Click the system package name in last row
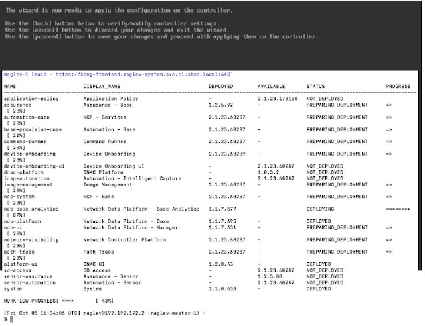This screenshot has height=326, width=425. point(13,288)
